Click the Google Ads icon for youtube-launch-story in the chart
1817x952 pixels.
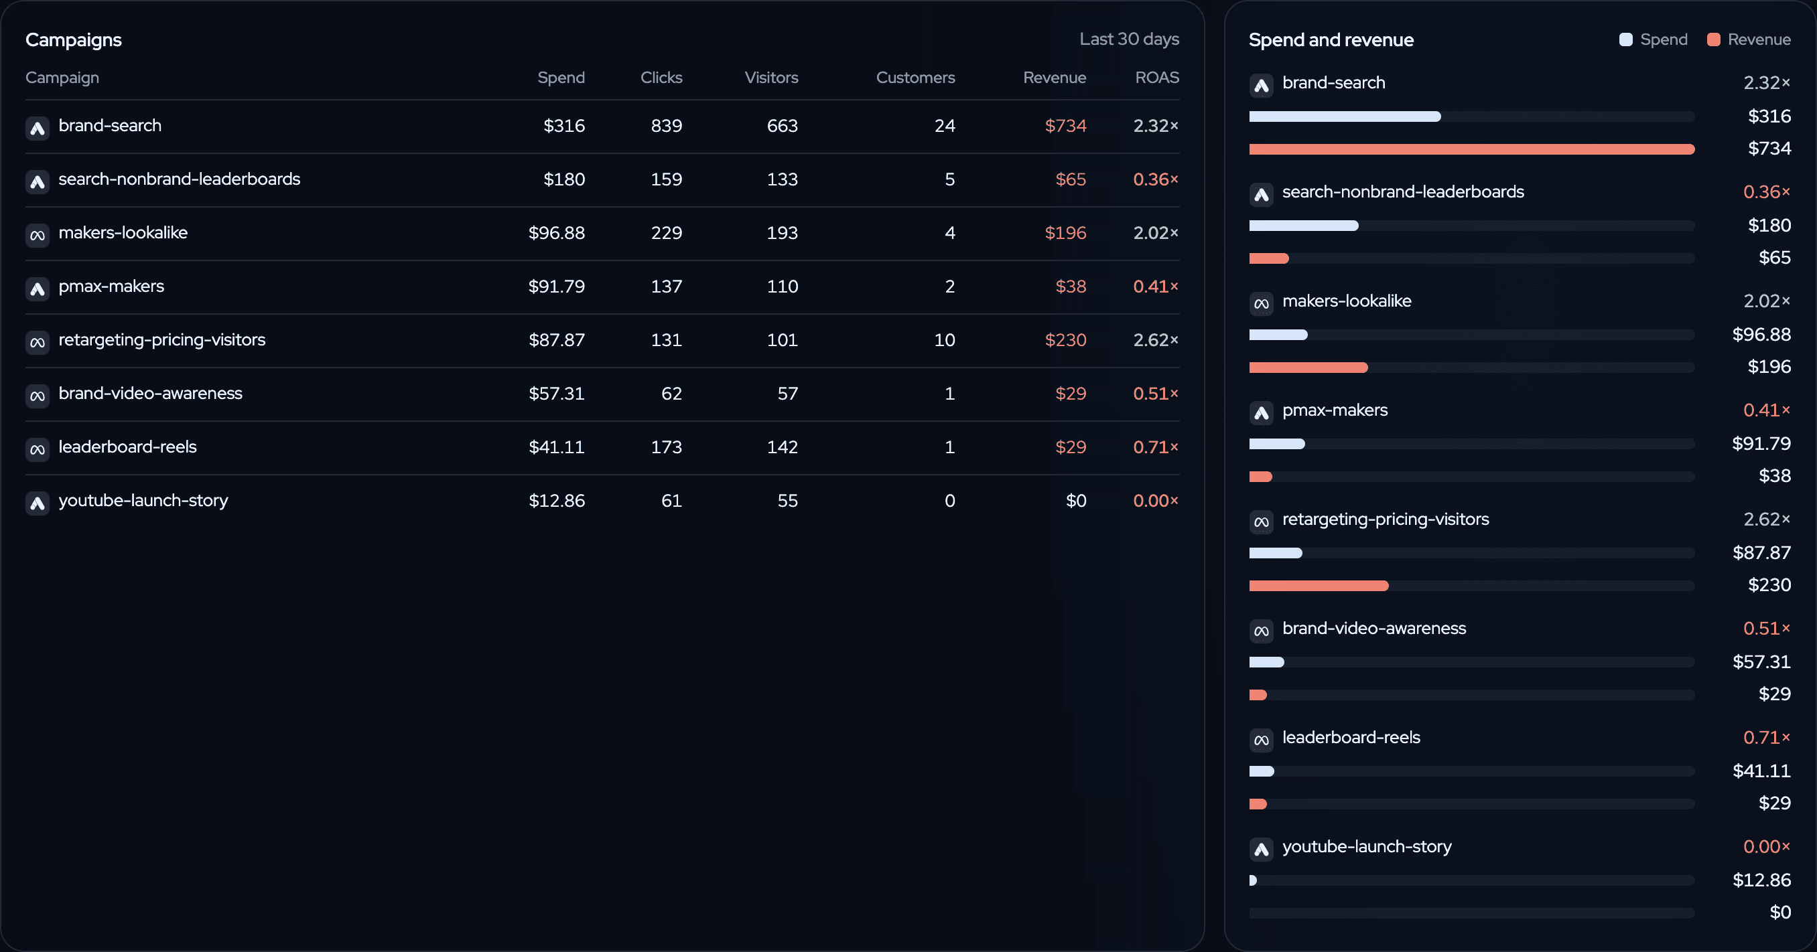[1261, 848]
